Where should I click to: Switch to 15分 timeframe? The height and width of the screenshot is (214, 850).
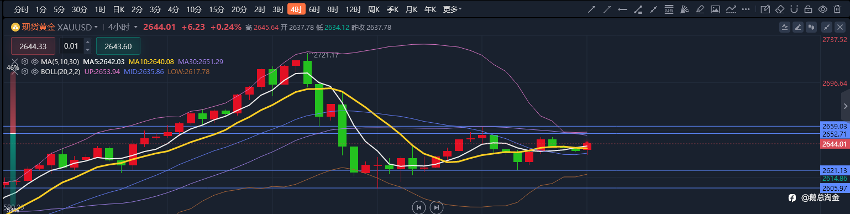pos(217,9)
